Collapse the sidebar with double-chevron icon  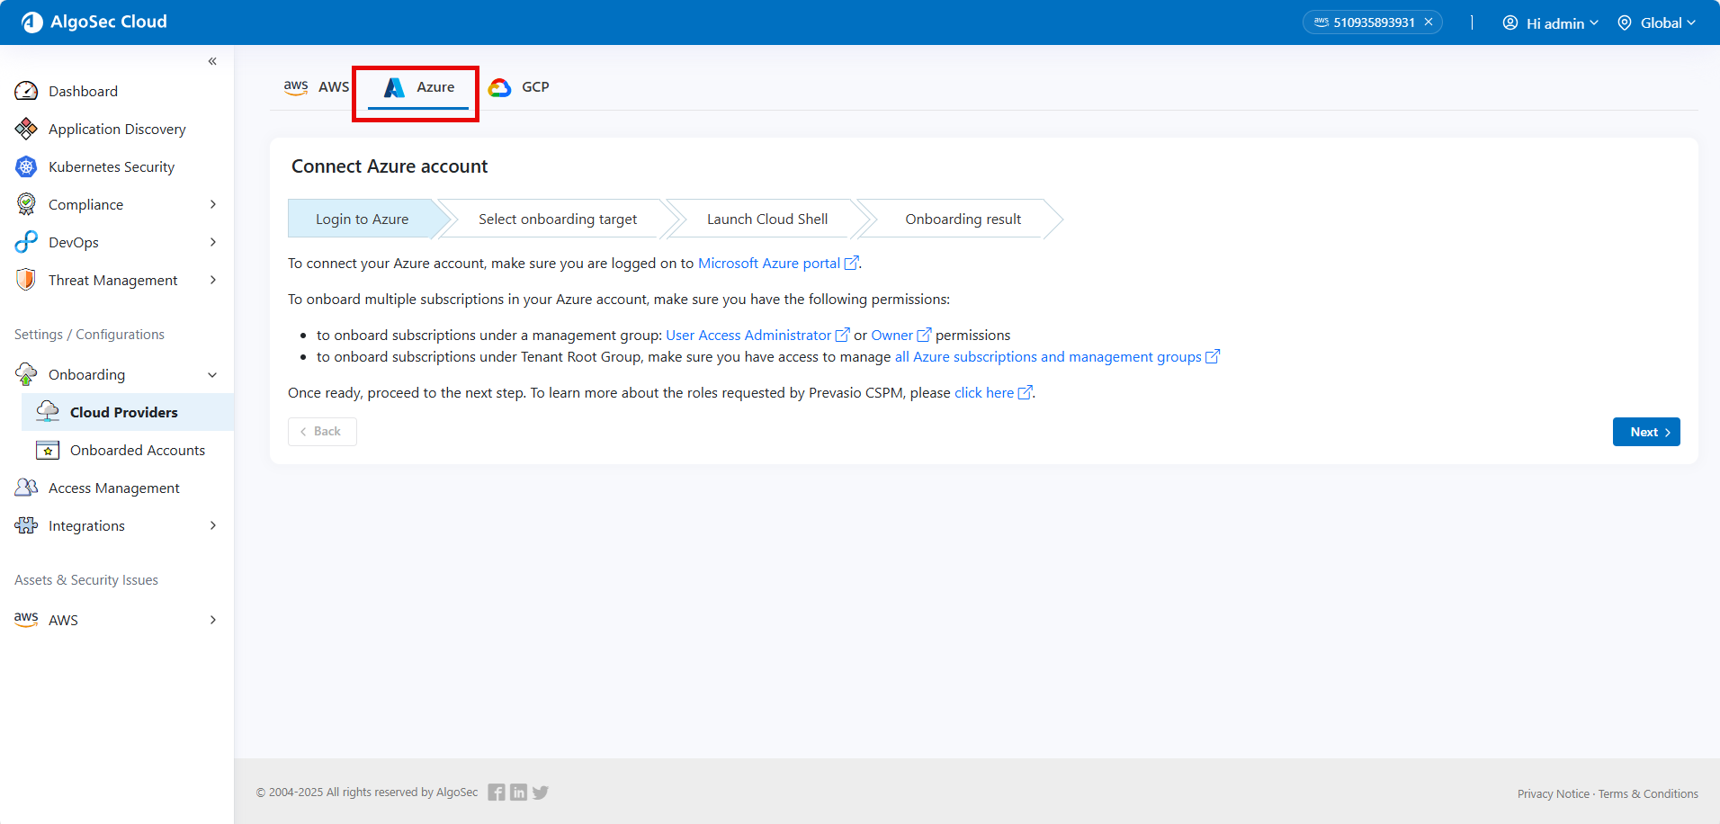(212, 61)
